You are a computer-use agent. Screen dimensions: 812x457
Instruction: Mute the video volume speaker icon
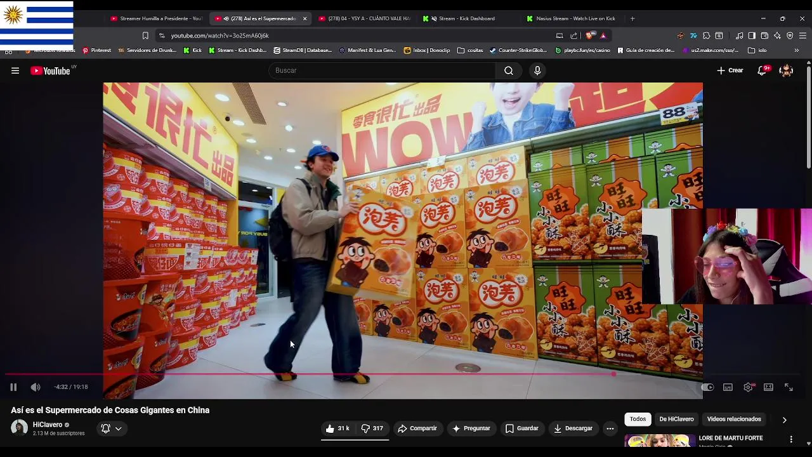(x=36, y=387)
